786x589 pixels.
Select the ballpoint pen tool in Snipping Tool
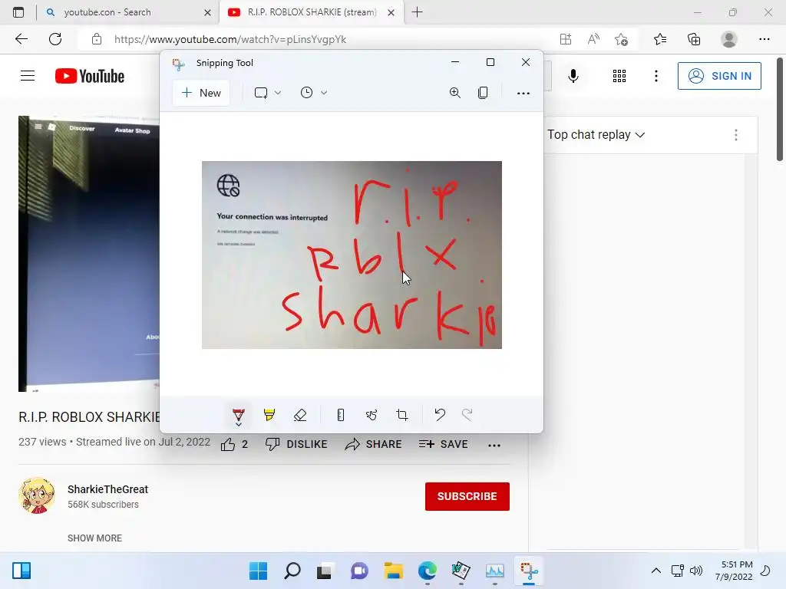coord(239,413)
